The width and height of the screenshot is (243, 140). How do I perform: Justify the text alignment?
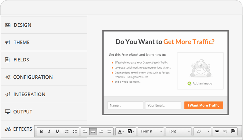[109, 131]
